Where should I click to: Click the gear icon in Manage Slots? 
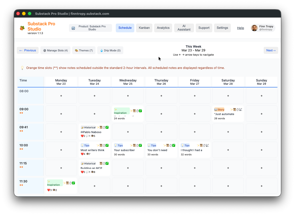tap(45, 50)
